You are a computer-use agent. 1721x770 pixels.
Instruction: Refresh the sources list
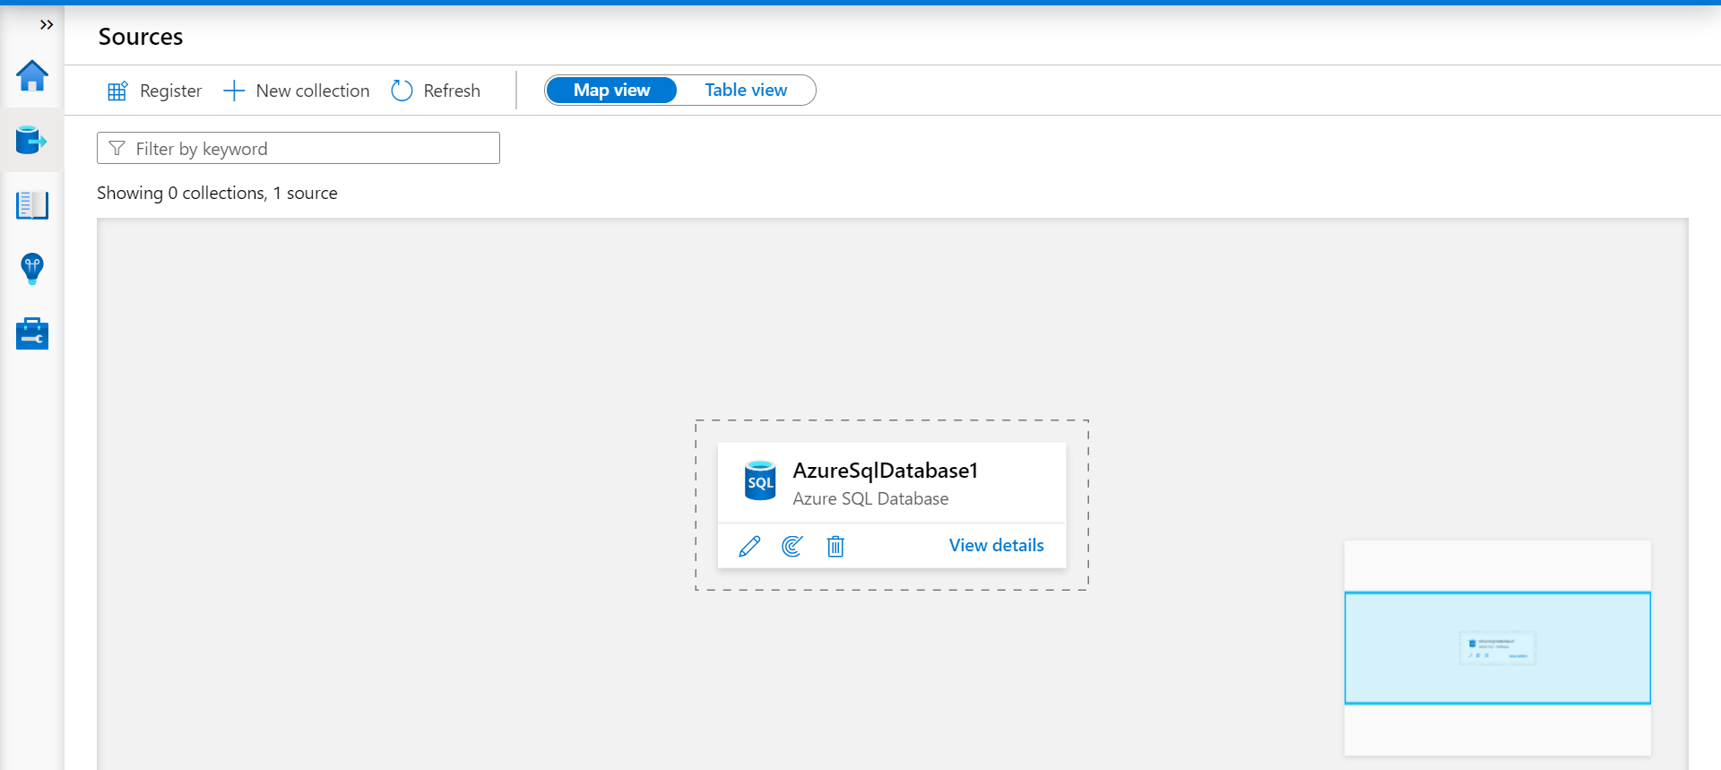coord(437,91)
